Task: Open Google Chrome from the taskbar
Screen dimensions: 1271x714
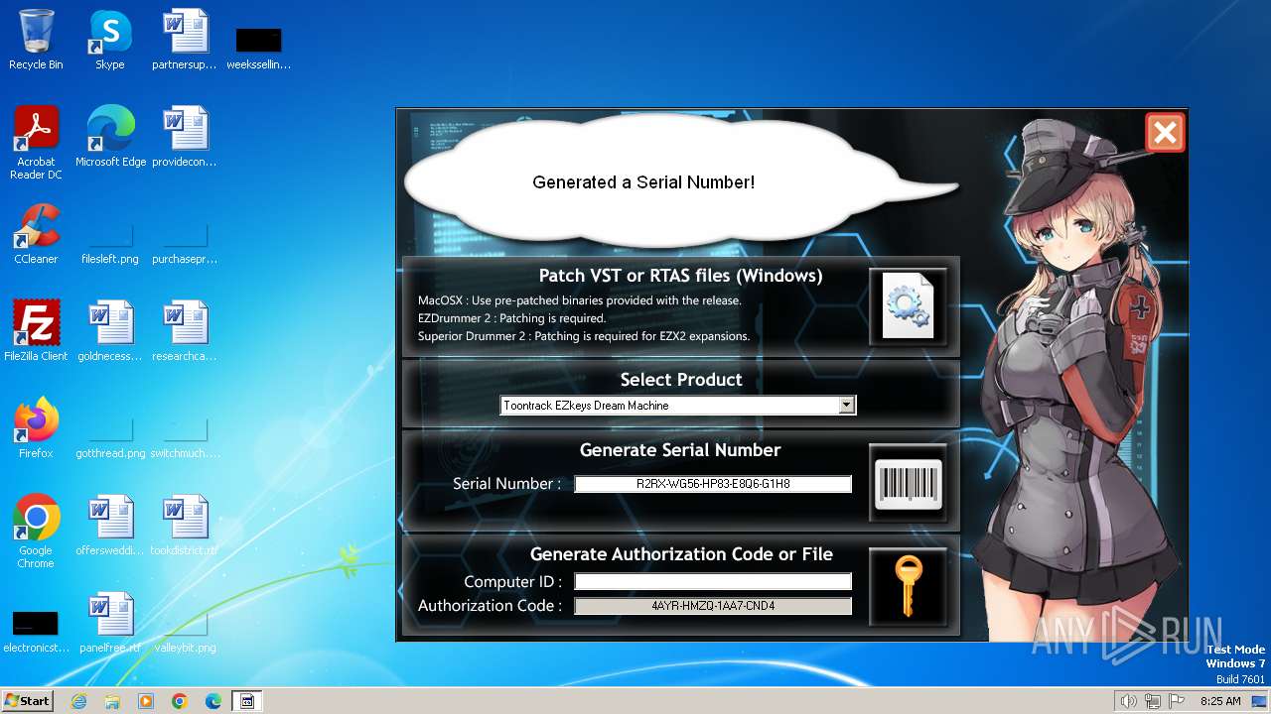Action: [x=180, y=701]
